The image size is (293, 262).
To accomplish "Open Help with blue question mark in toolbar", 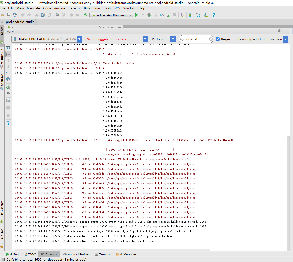I will 214,15.
